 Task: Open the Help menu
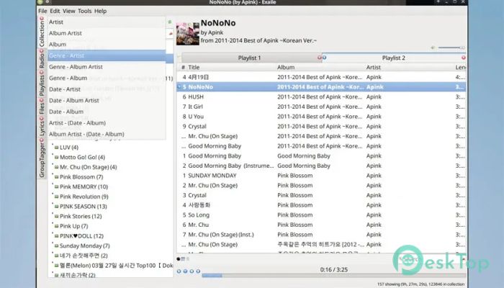[100, 11]
